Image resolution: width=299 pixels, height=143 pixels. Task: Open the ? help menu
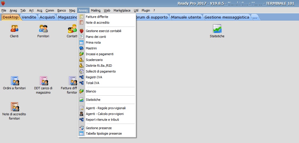click(154, 10)
